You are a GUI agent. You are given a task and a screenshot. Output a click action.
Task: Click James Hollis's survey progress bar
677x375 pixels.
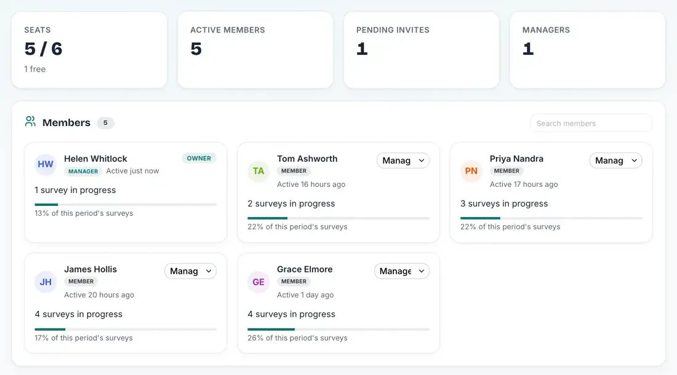(x=126, y=330)
